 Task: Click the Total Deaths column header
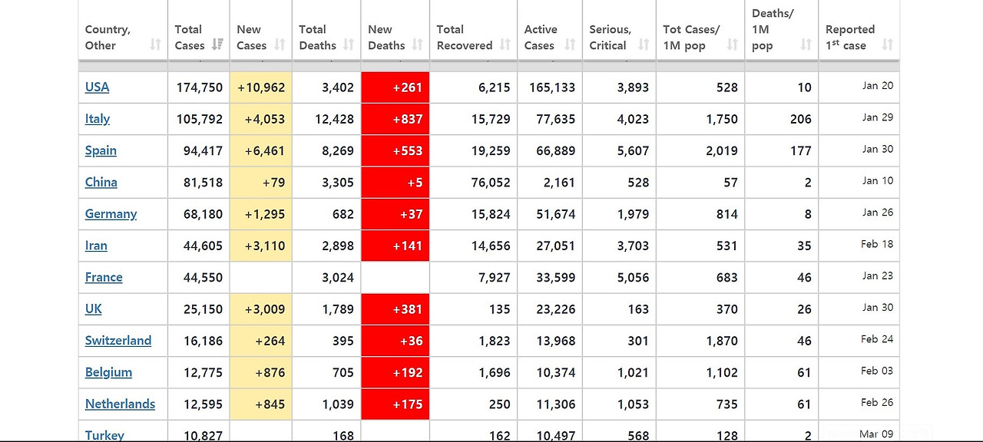coord(326,30)
